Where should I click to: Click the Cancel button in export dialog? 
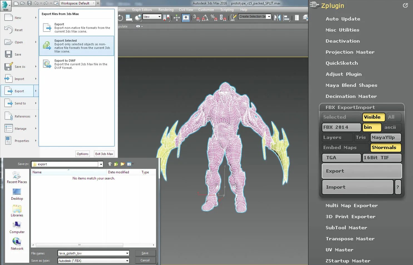pos(145,261)
